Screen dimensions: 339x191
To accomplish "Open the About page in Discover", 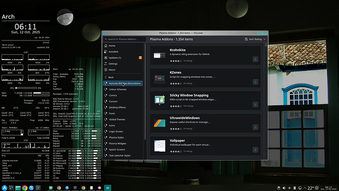I will click(123, 70).
